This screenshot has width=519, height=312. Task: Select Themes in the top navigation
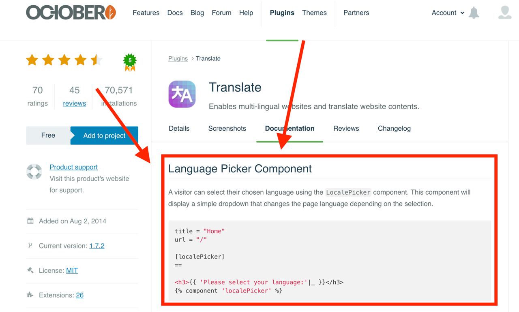point(314,13)
